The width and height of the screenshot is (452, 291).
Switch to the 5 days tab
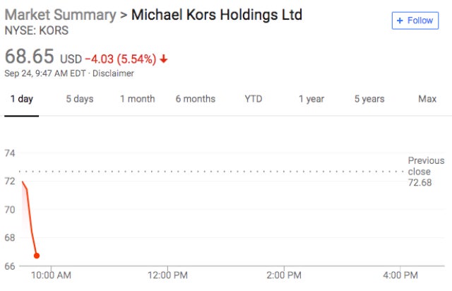[79, 99]
